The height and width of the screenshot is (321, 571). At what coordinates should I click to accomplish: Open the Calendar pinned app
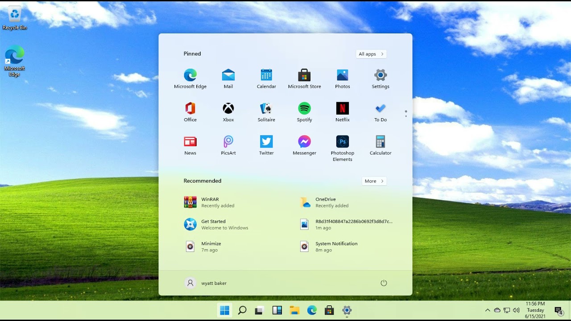[266, 79]
